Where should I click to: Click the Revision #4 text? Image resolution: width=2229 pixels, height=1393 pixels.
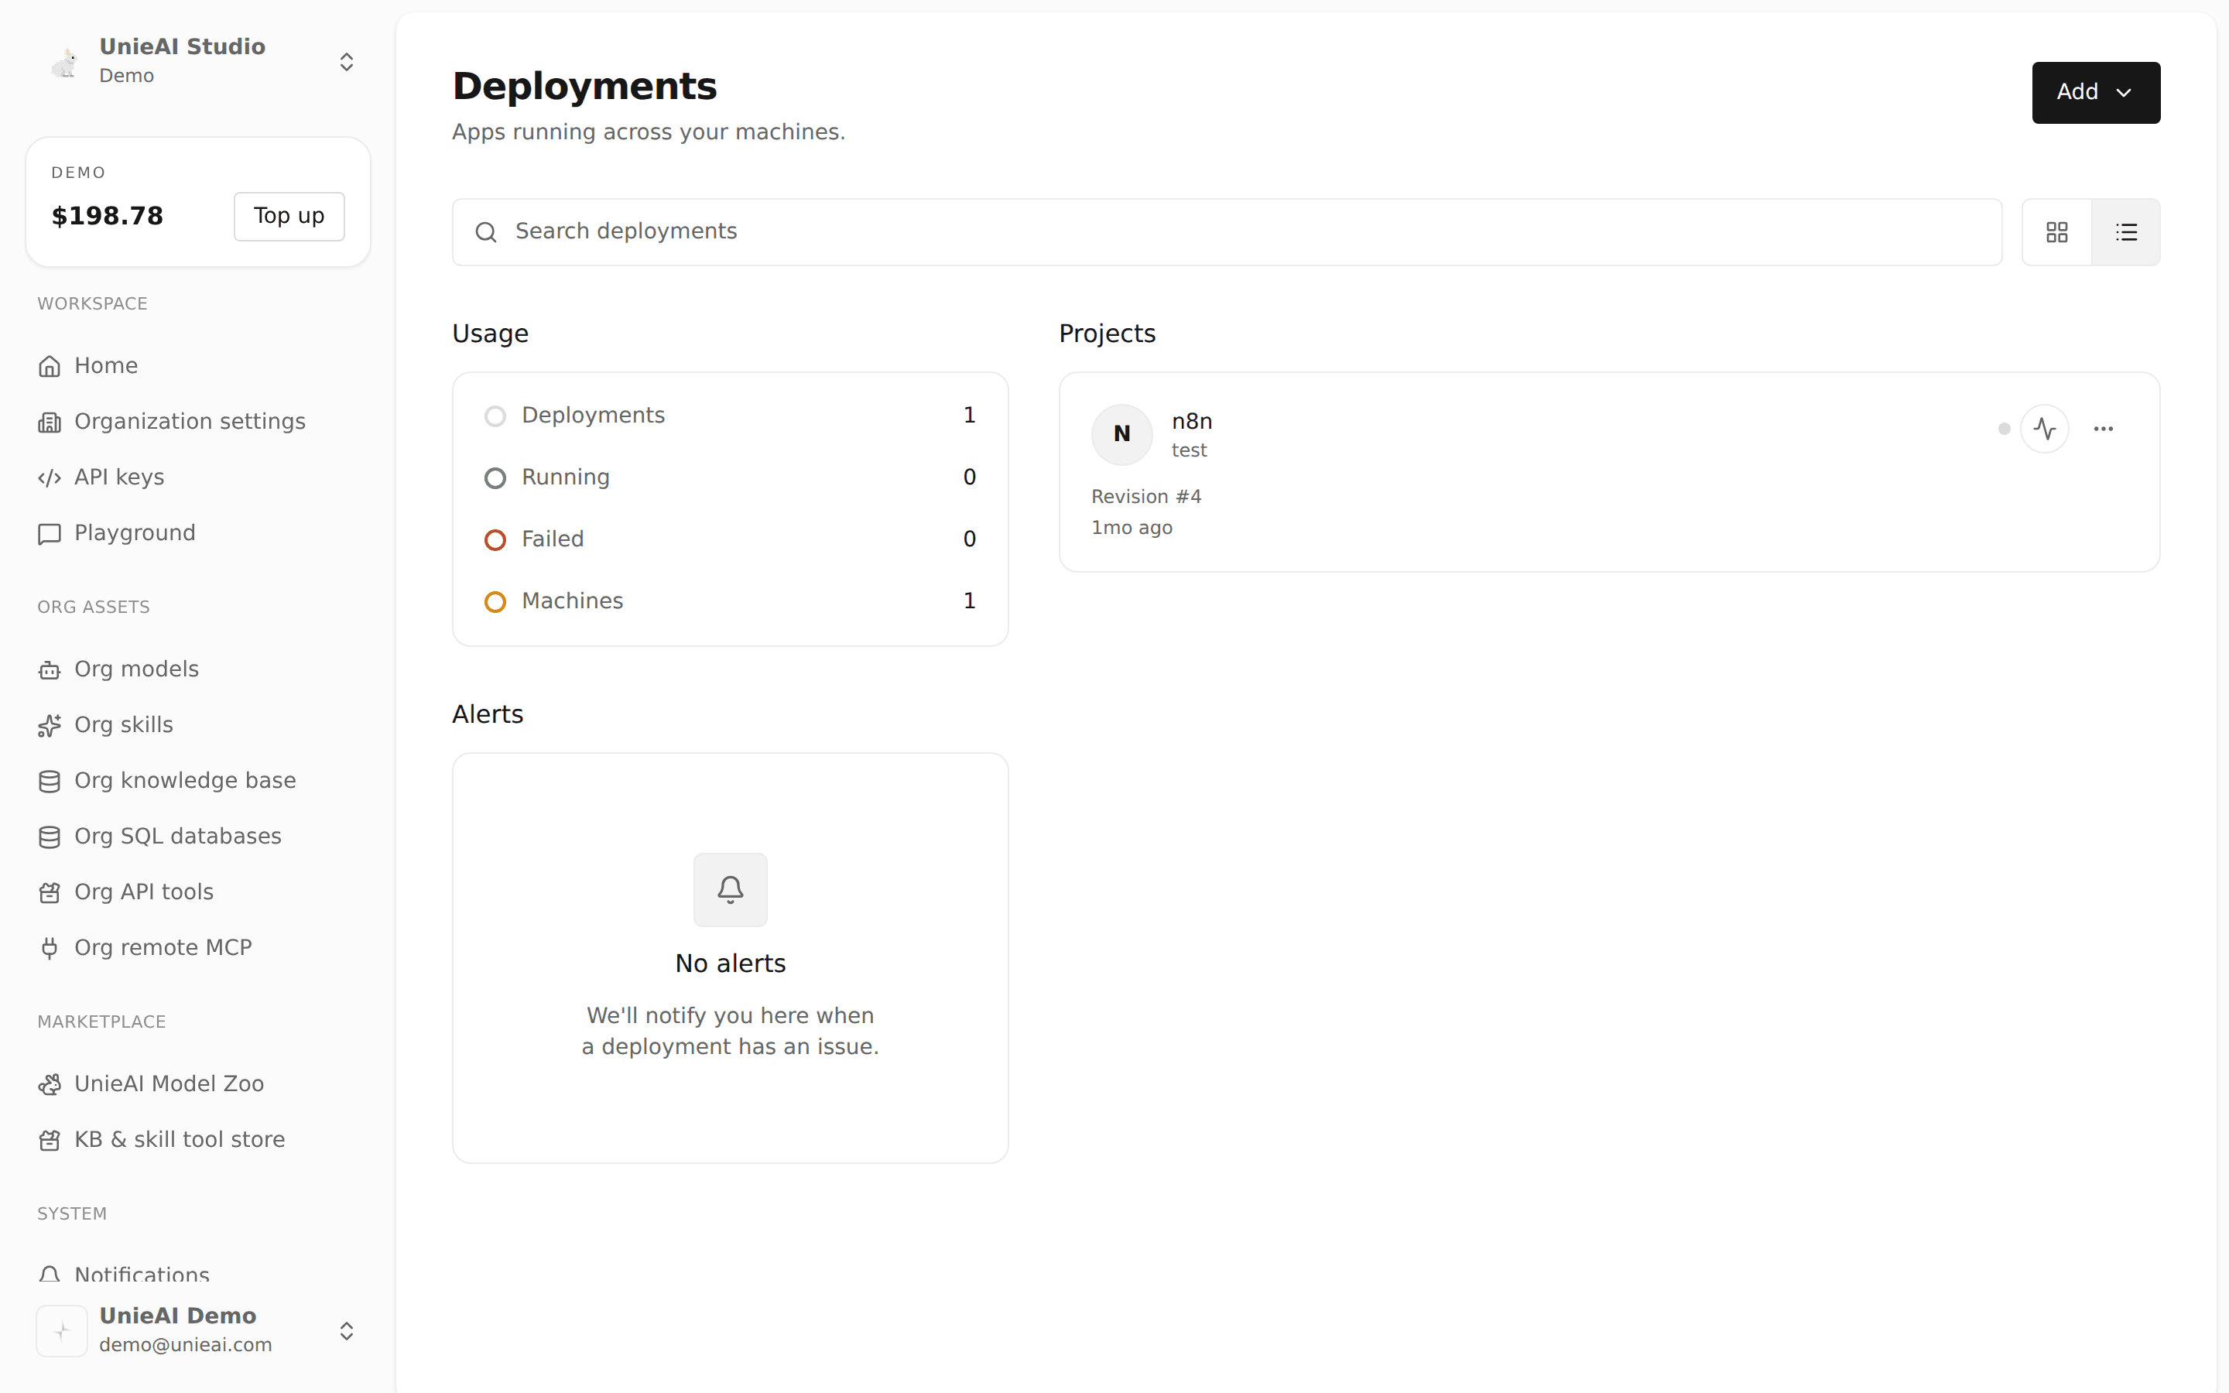(1145, 497)
